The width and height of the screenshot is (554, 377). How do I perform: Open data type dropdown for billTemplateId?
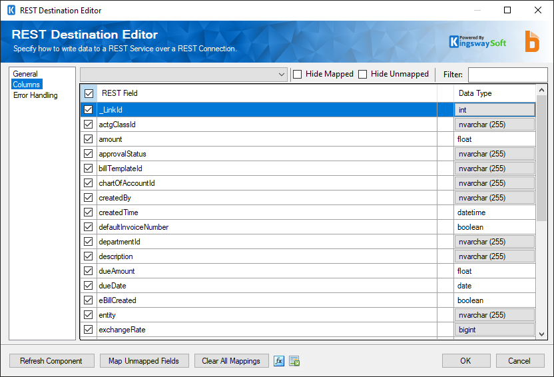[495, 169]
